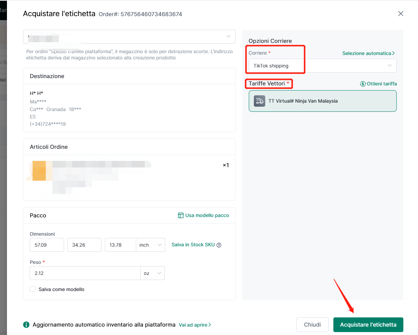Close the Acquistare l'etichetta dialog with X

pyautogui.click(x=400, y=14)
